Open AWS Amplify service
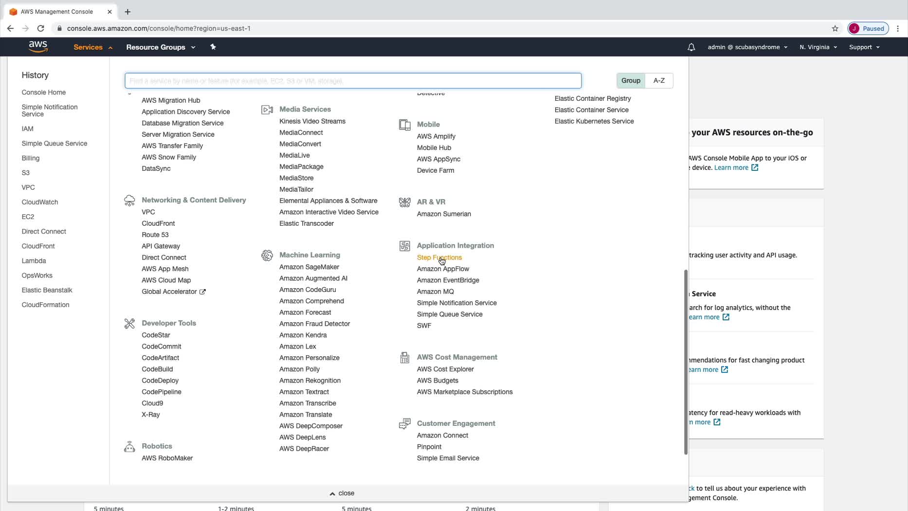Image resolution: width=908 pixels, height=511 pixels. point(436,136)
